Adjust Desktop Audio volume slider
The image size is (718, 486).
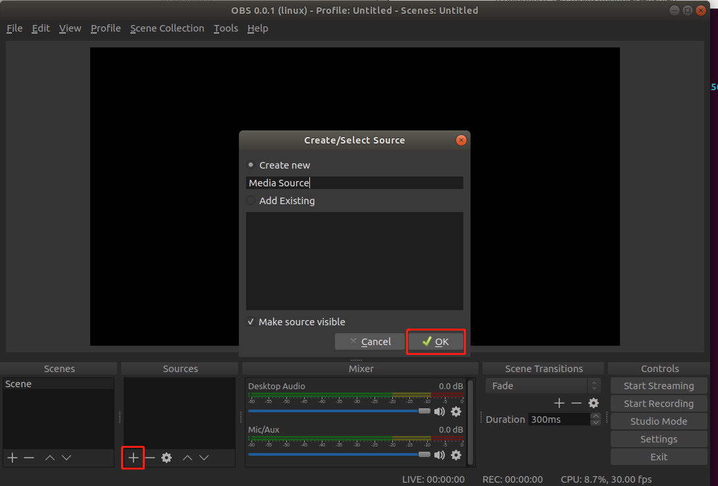click(x=340, y=411)
